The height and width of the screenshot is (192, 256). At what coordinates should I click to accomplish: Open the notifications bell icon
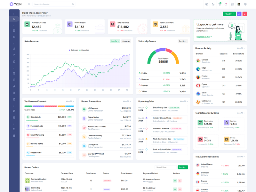(226, 4)
